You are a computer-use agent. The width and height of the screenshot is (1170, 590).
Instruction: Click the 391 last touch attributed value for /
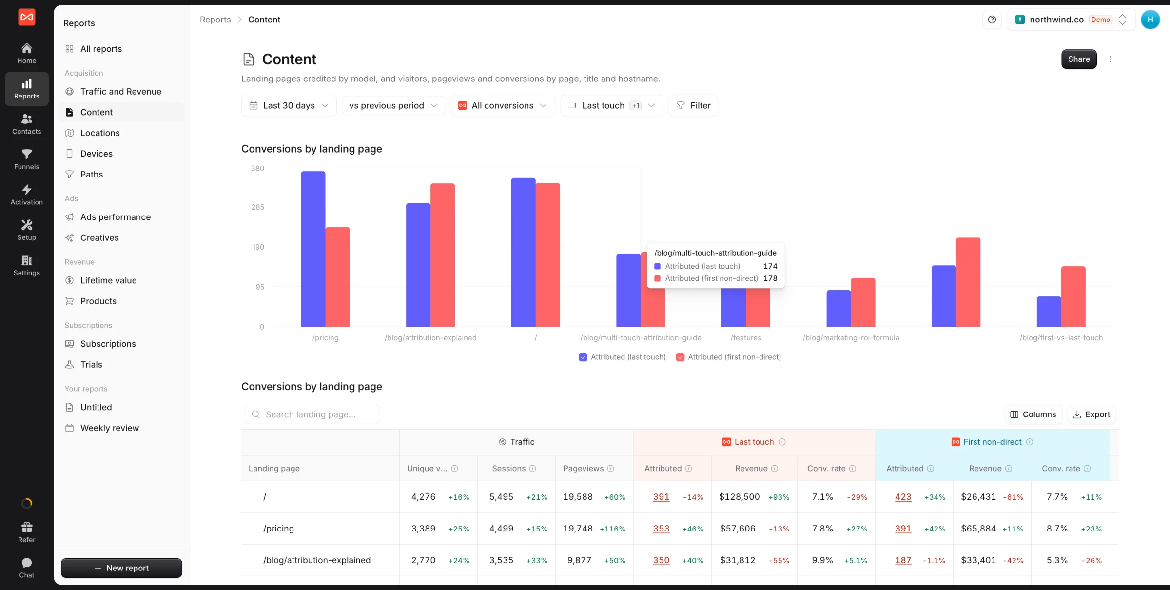tap(661, 497)
